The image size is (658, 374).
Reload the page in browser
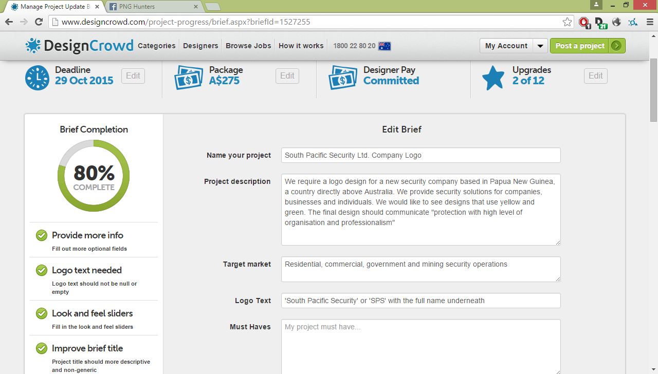click(x=39, y=22)
